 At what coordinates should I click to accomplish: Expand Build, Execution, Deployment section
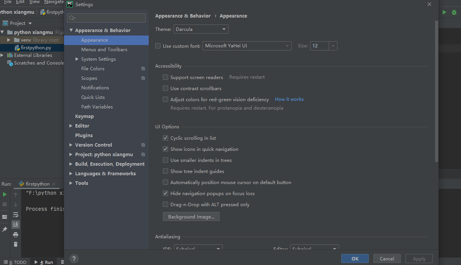[x=71, y=164]
